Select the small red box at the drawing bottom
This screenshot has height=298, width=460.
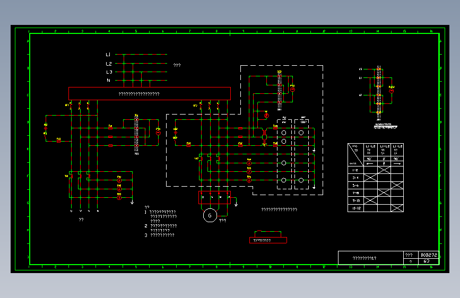click(268, 240)
